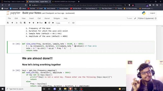Rename the notebook via Build your Notes title
The image size is (163, 91).
click(x=32, y=13)
